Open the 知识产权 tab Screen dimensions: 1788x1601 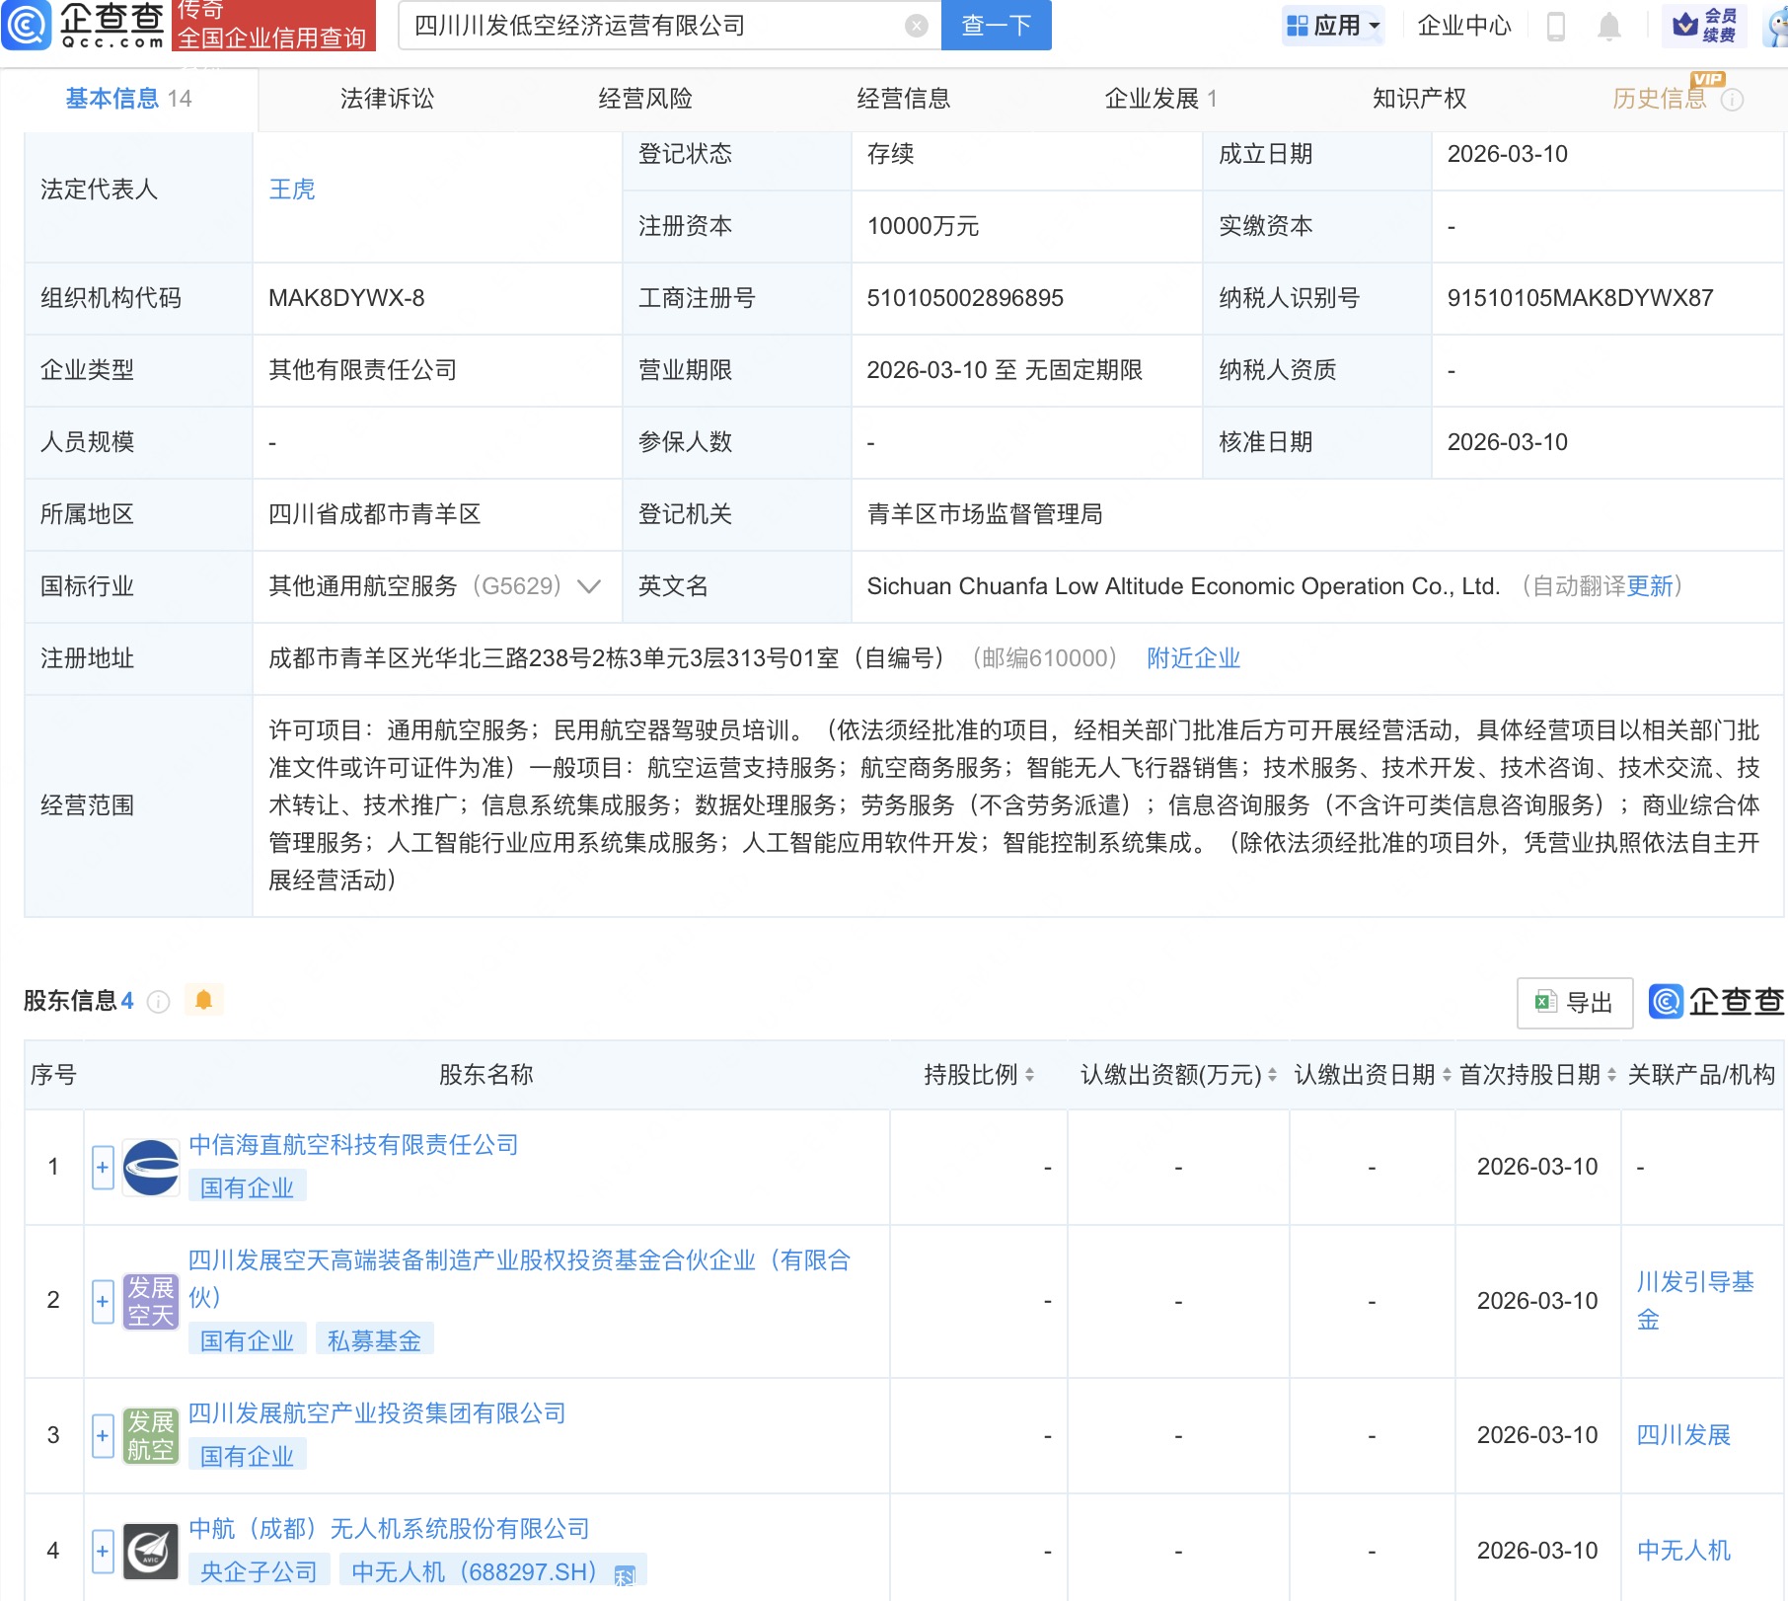pos(1418,98)
